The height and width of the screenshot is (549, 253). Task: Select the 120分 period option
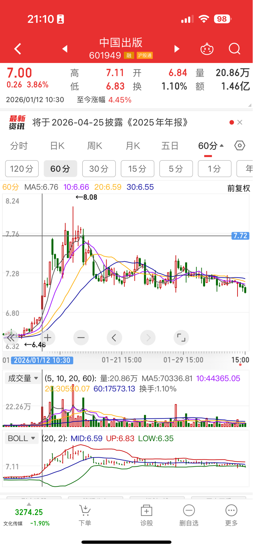pyautogui.click(x=22, y=169)
